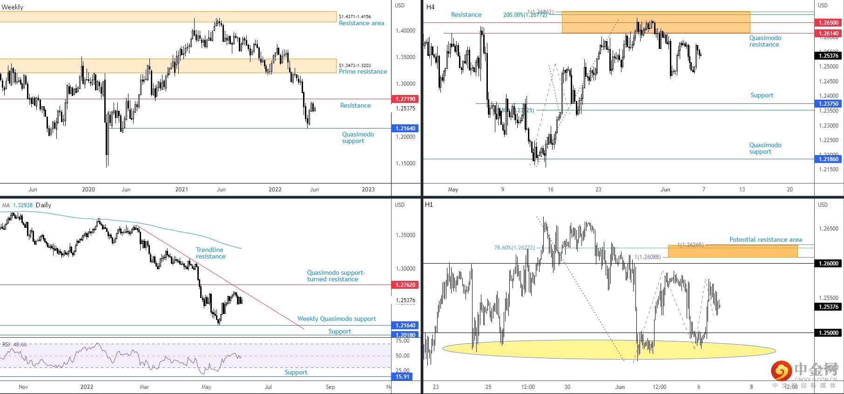The image size is (844, 394).
Task: Select the "1(1.26088)" projection label on H1
Action: (x=648, y=257)
